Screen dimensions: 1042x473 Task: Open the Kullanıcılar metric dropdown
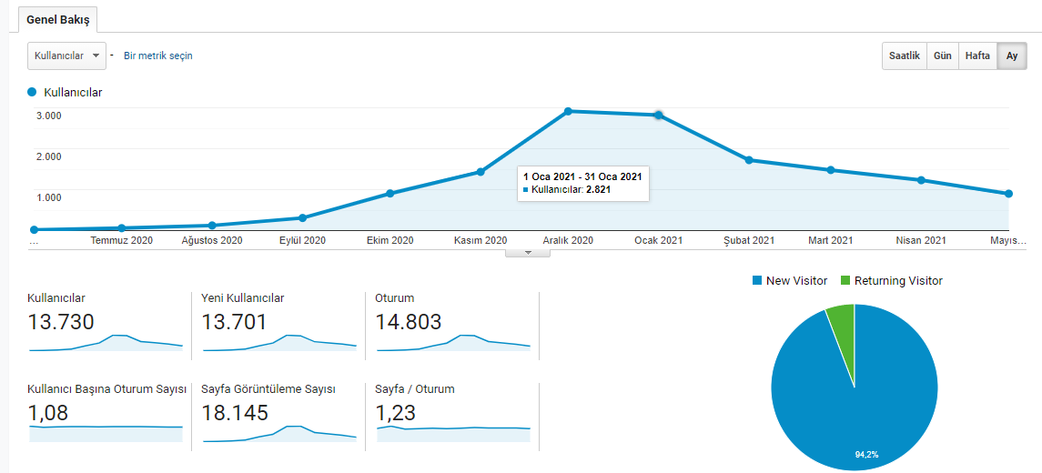66,55
